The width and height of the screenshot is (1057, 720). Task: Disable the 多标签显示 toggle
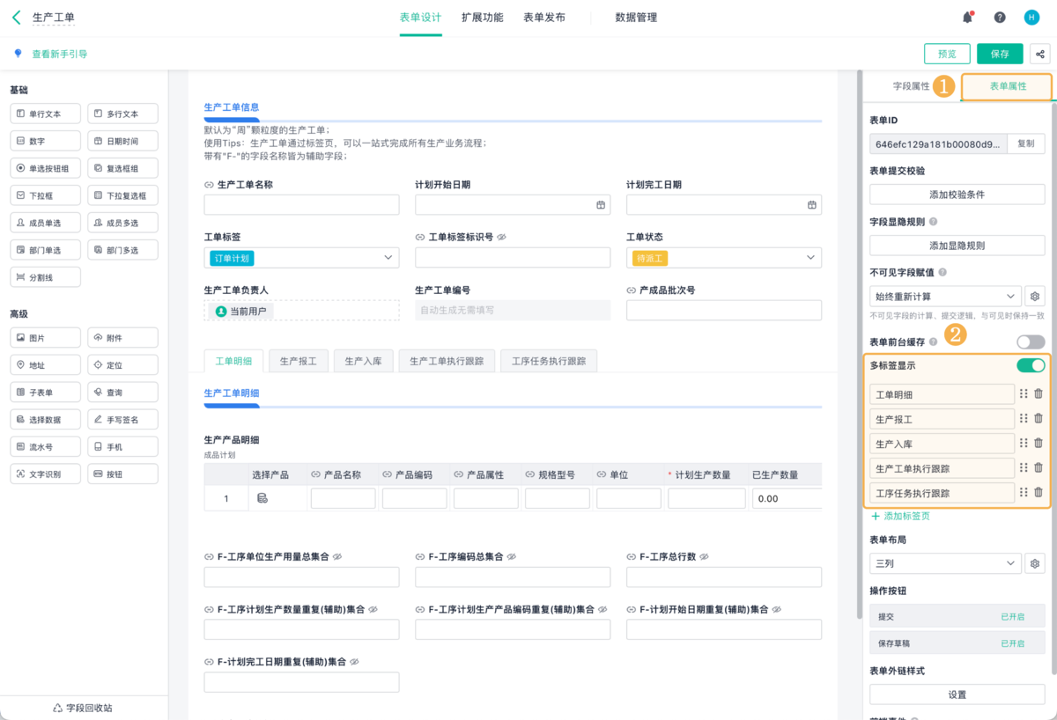(1029, 365)
